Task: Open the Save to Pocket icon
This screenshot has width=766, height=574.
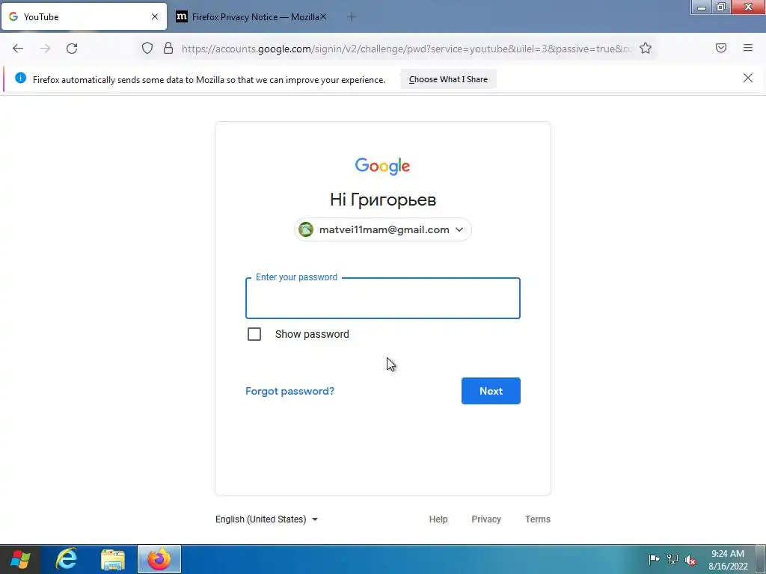Action: pyautogui.click(x=721, y=48)
